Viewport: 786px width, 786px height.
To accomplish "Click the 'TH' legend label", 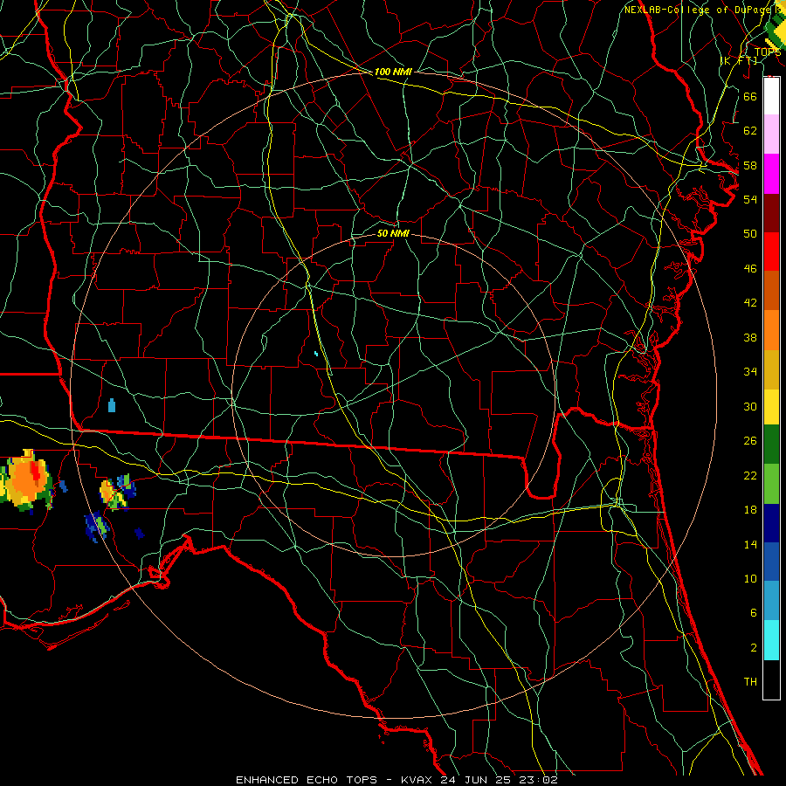I will (x=750, y=682).
